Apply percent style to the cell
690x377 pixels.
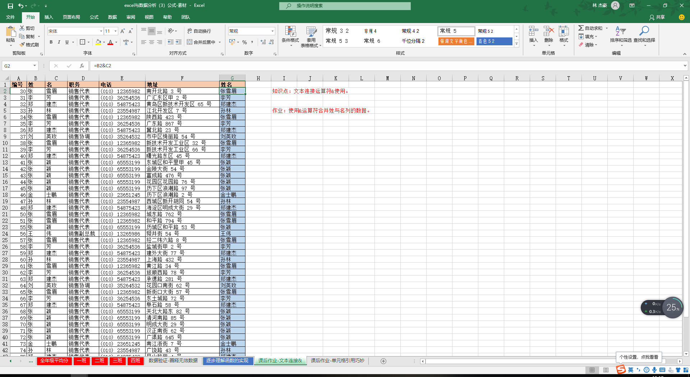[x=244, y=42]
